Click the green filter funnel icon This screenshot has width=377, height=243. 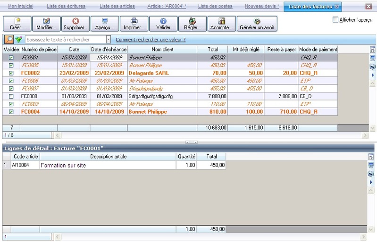coord(18,39)
